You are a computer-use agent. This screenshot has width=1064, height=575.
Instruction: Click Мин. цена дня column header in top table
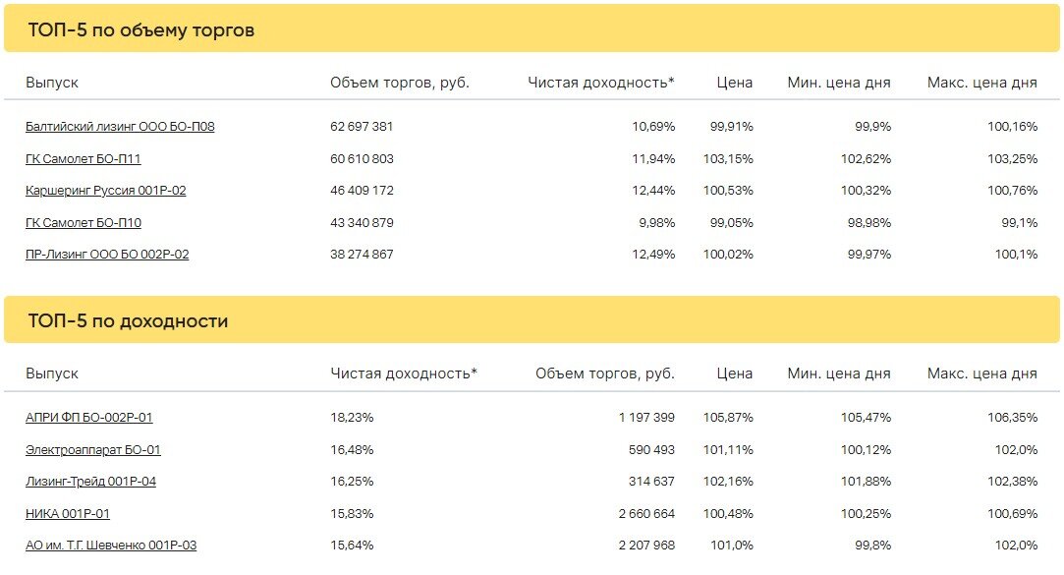839,83
